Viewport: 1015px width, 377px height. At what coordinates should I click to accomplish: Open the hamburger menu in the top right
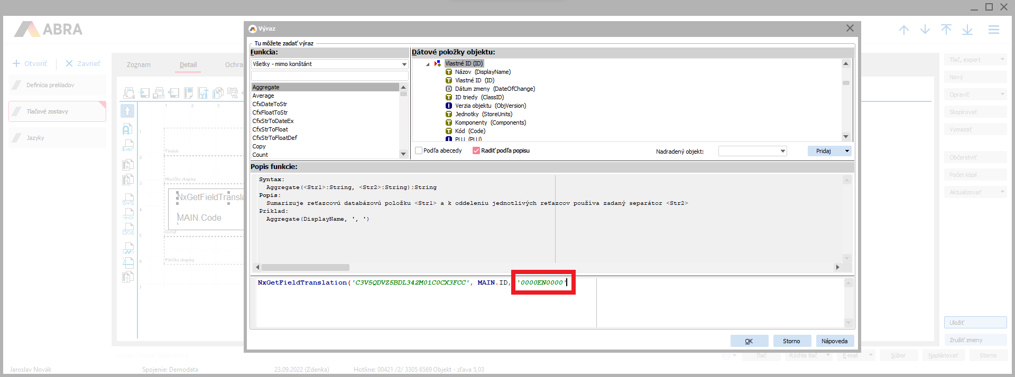point(994,30)
